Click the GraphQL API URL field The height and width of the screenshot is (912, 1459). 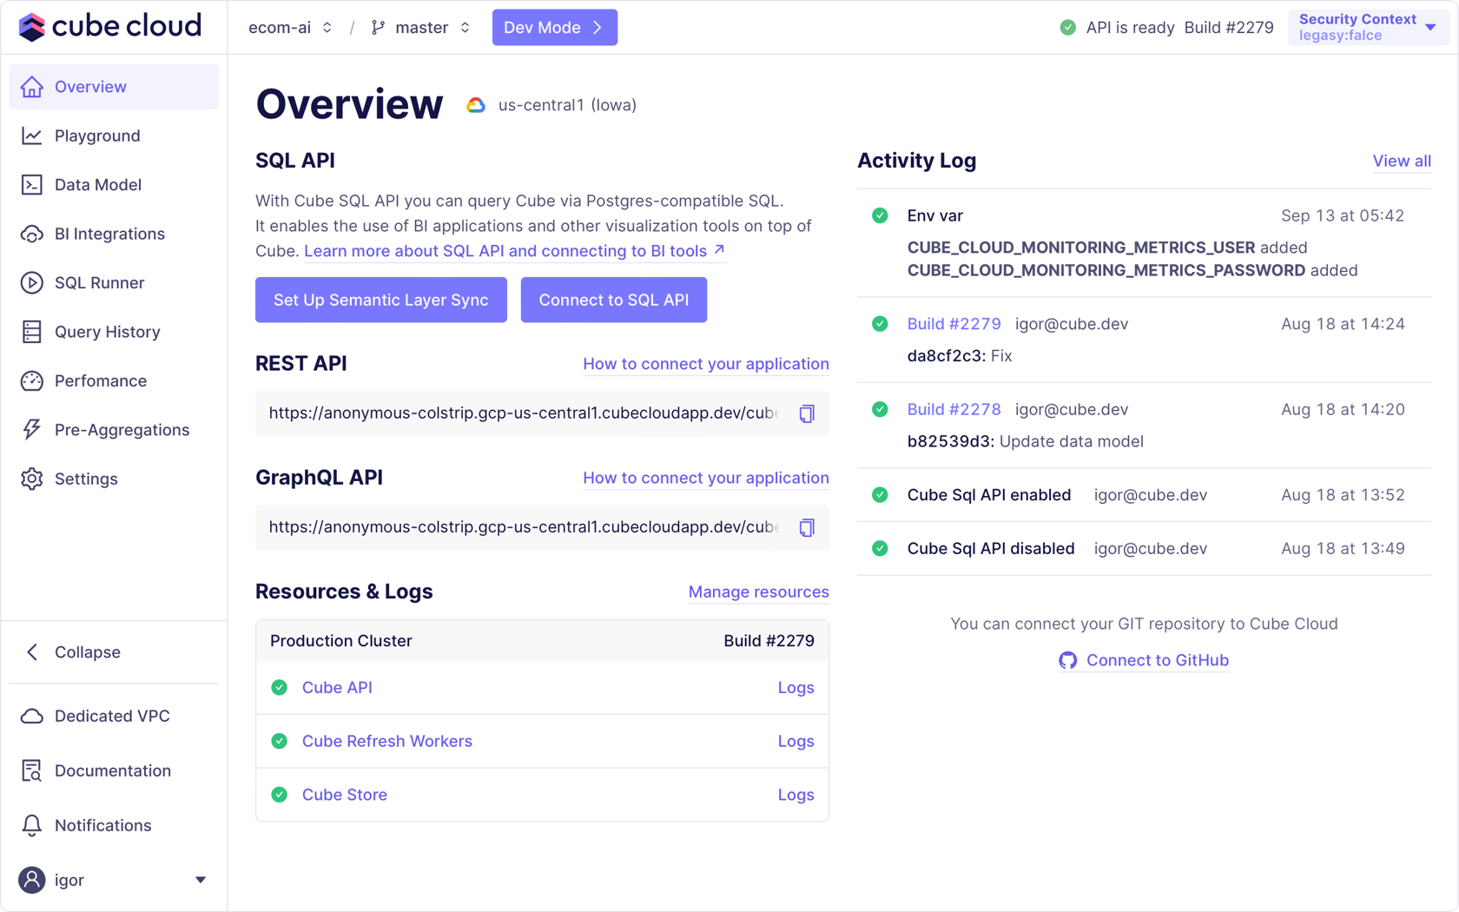click(543, 527)
